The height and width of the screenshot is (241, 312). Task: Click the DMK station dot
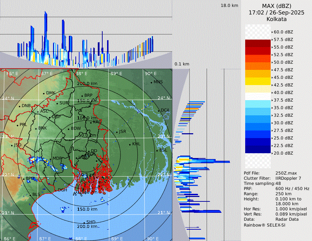pos(44,93)
